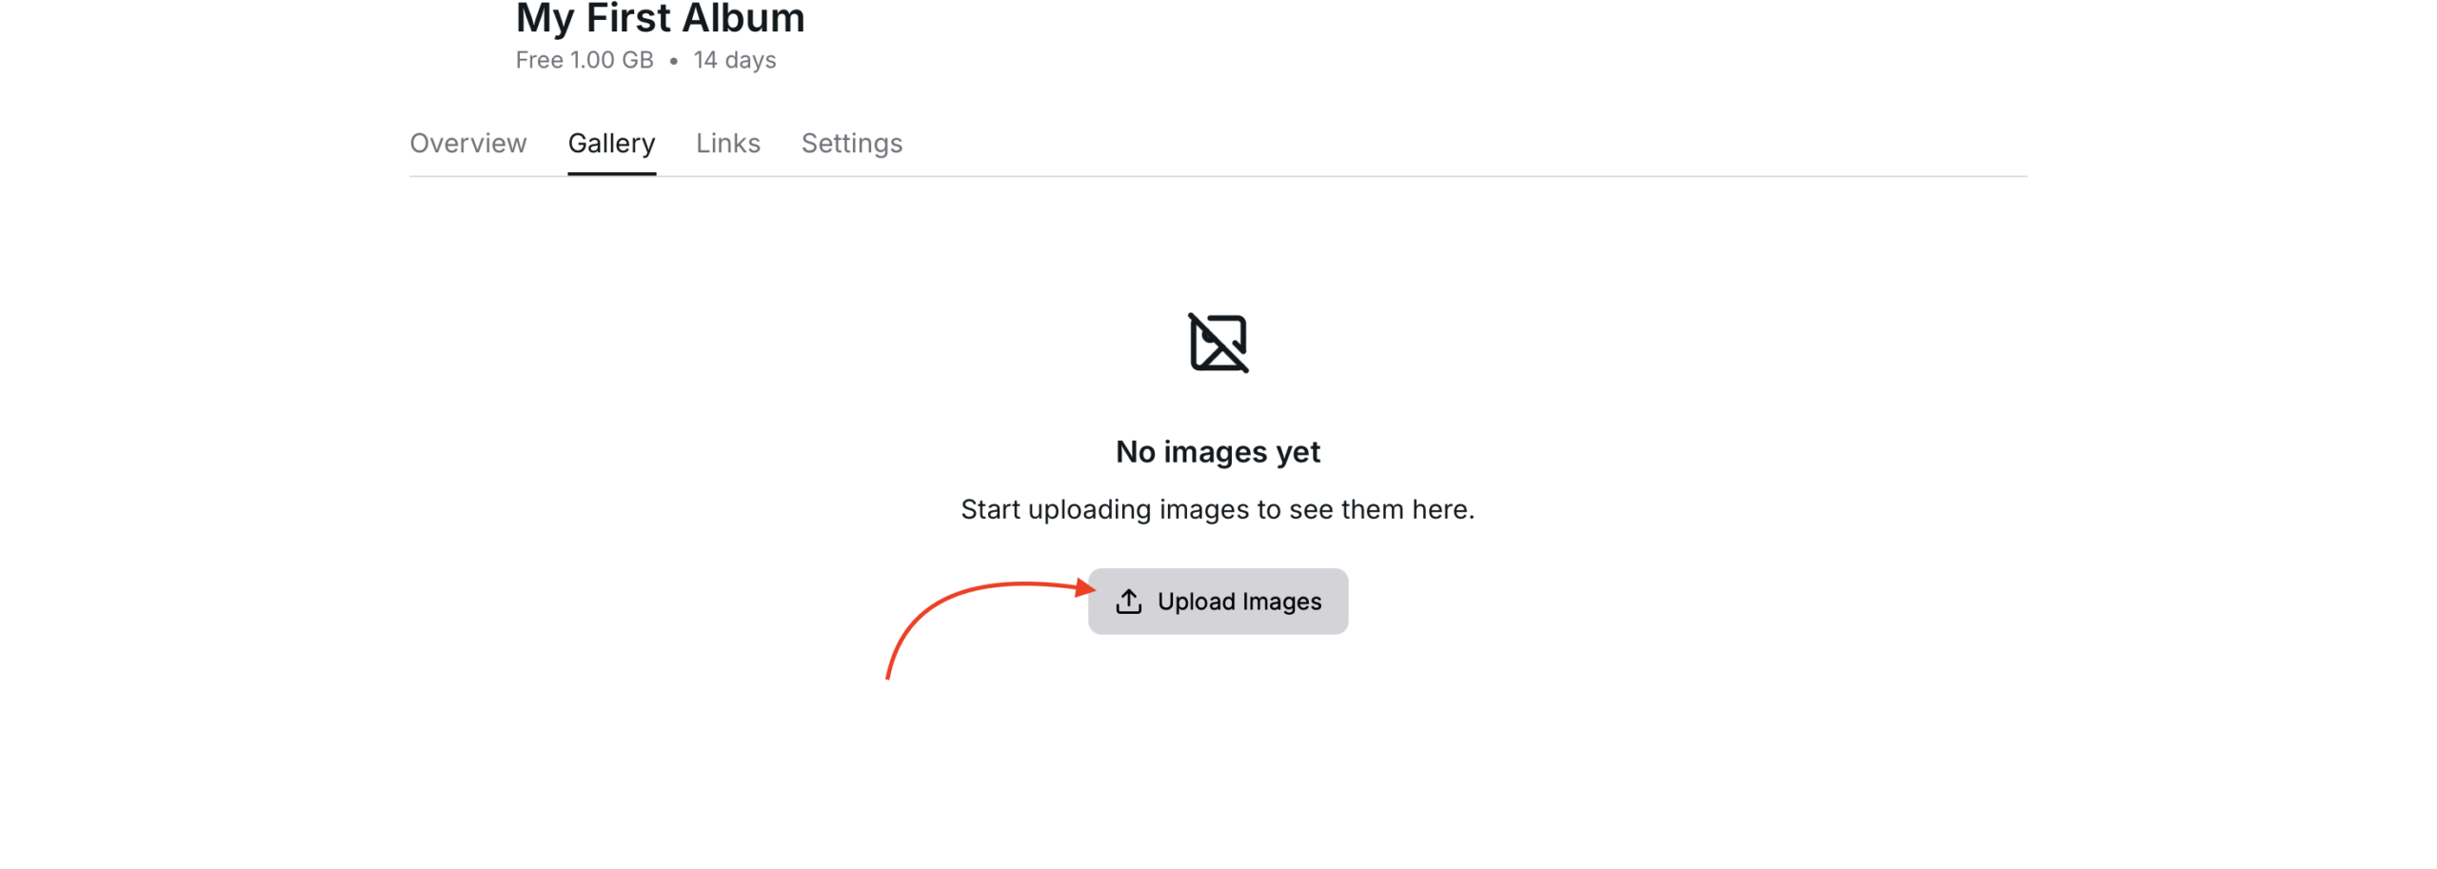The image size is (2437, 869).
Task: Click the 14 days remaining text
Action: tap(734, 61)
